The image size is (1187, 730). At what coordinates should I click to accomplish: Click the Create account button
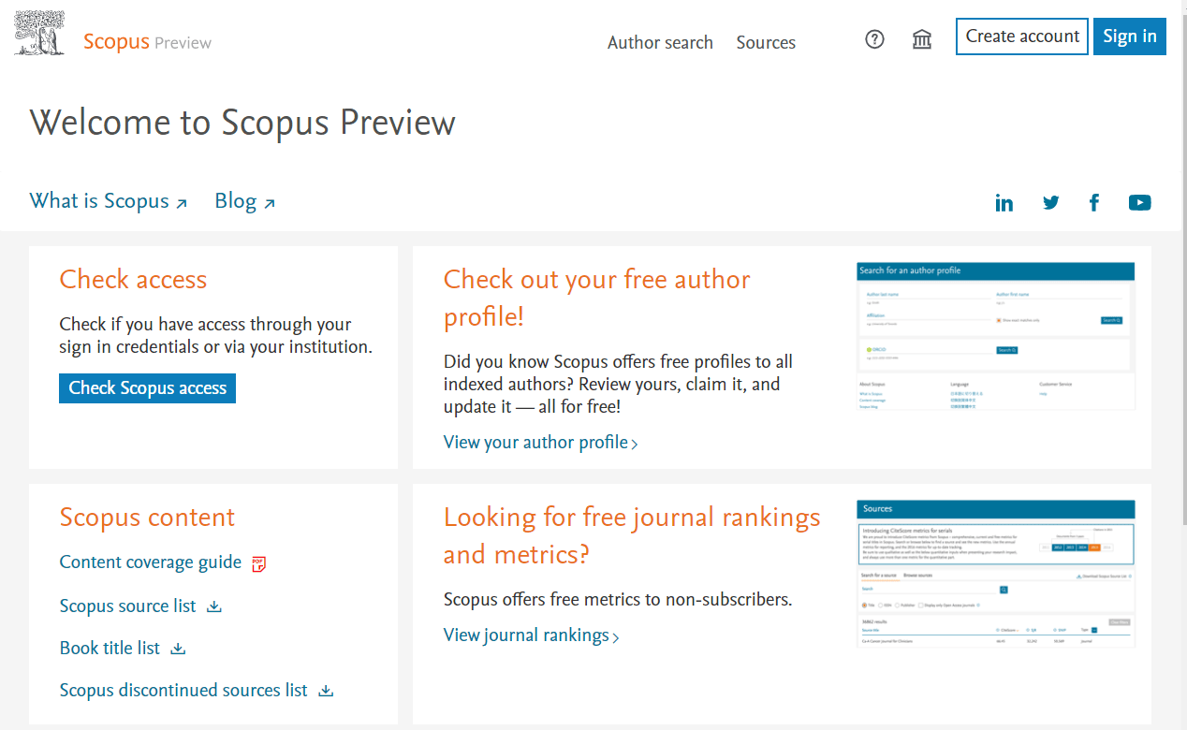click(x=1022, y=36)
